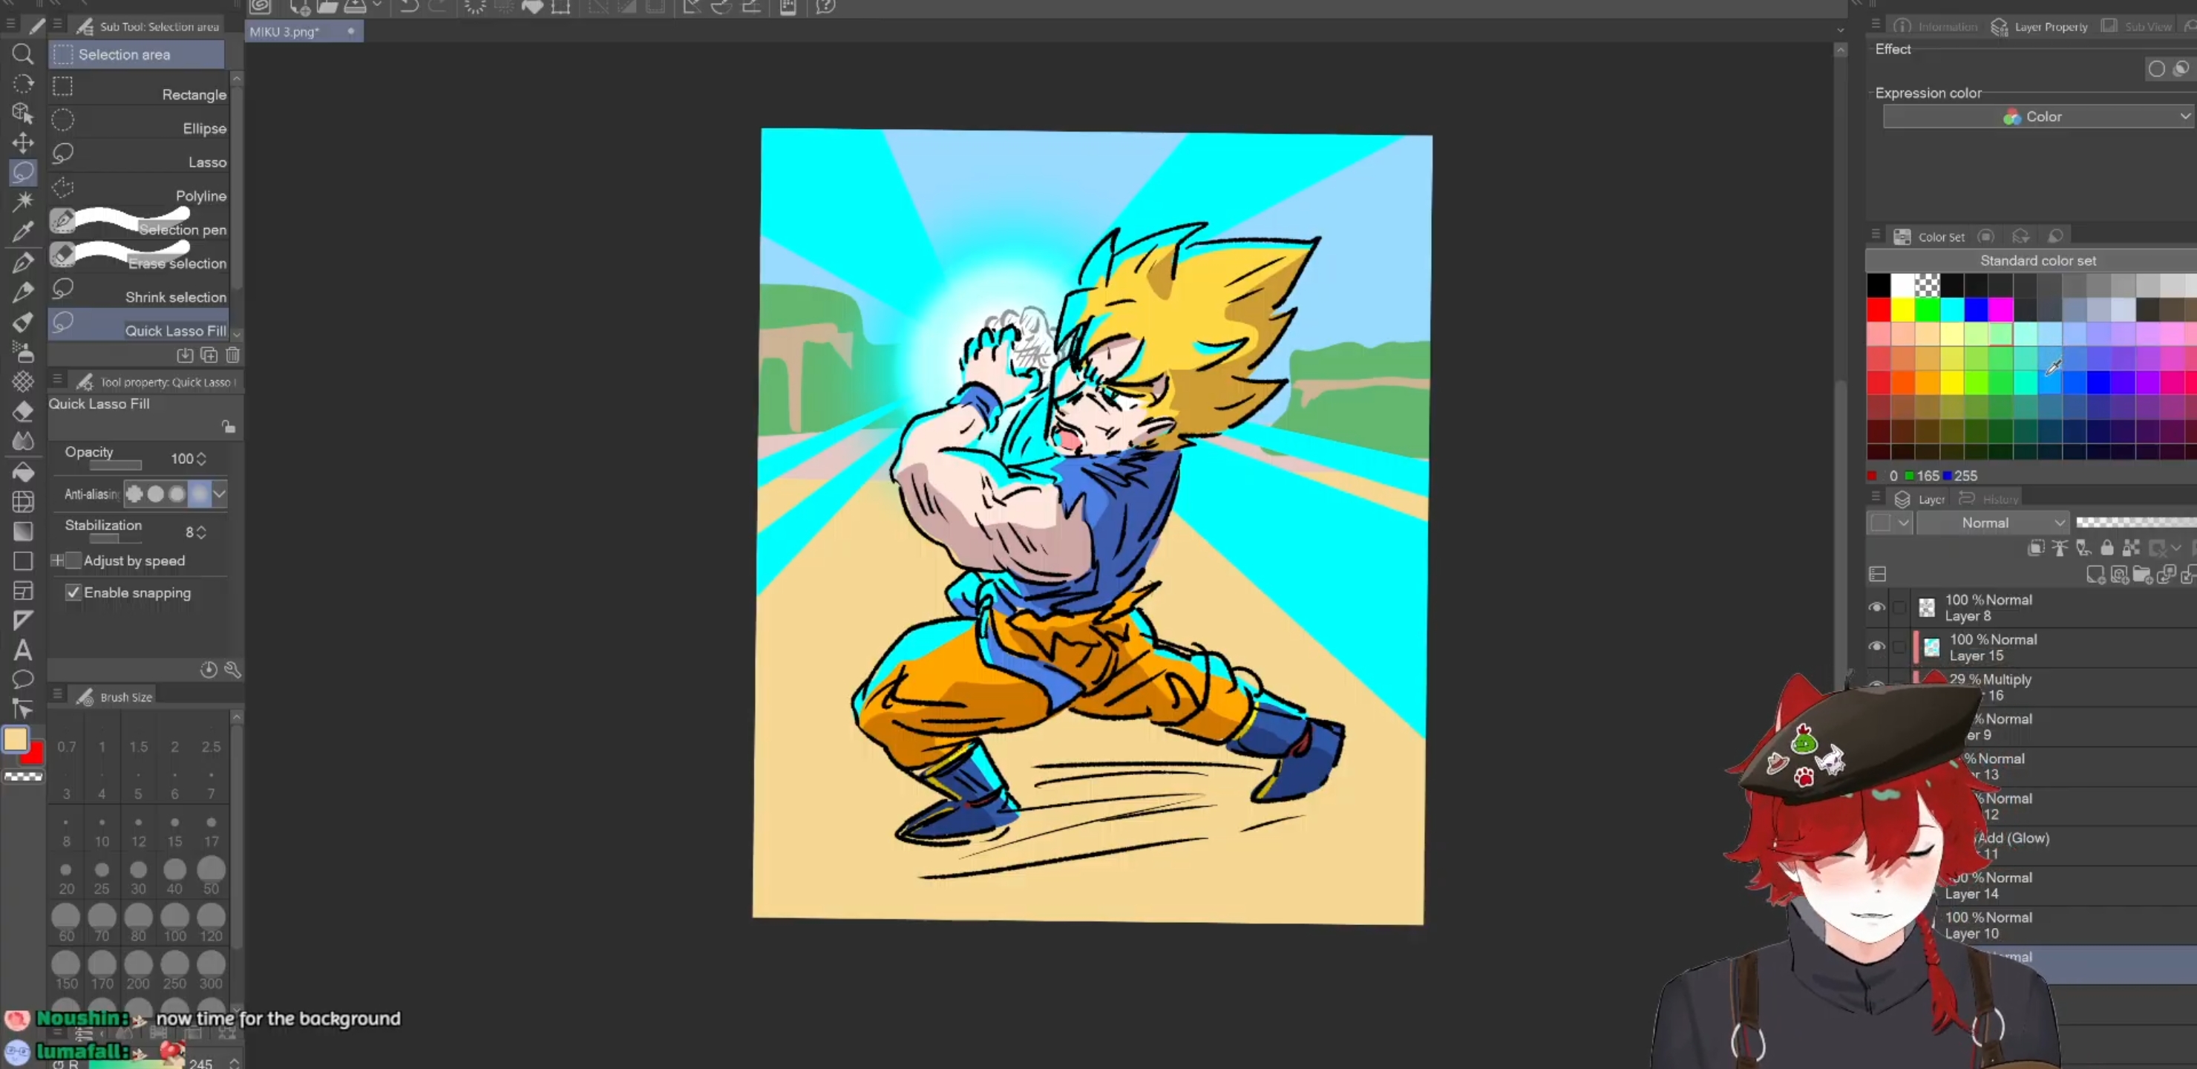Switch to the History tab
Screen dimensions: 2197x1069
[x=1989, y=499]
